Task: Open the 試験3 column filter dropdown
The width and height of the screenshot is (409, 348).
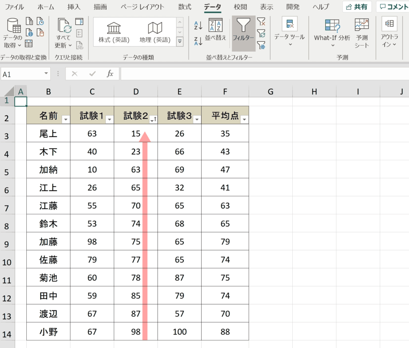Action: [197, 119]
